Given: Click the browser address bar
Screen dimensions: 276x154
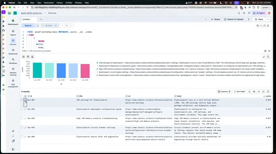Looking at the screenshot, I should pyautogui.click(x=134, y=7).
